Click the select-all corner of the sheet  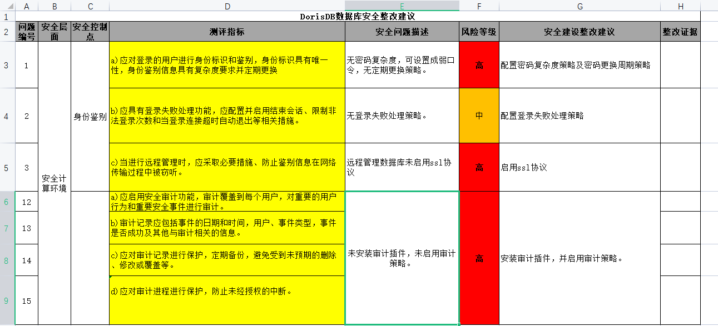coord(7,6)
